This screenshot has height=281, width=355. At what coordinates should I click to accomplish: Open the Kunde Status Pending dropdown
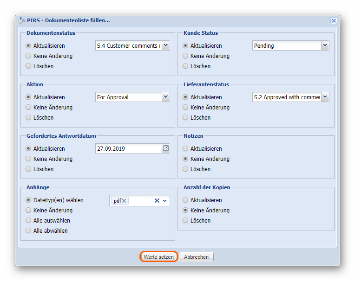tap(325, 46)
